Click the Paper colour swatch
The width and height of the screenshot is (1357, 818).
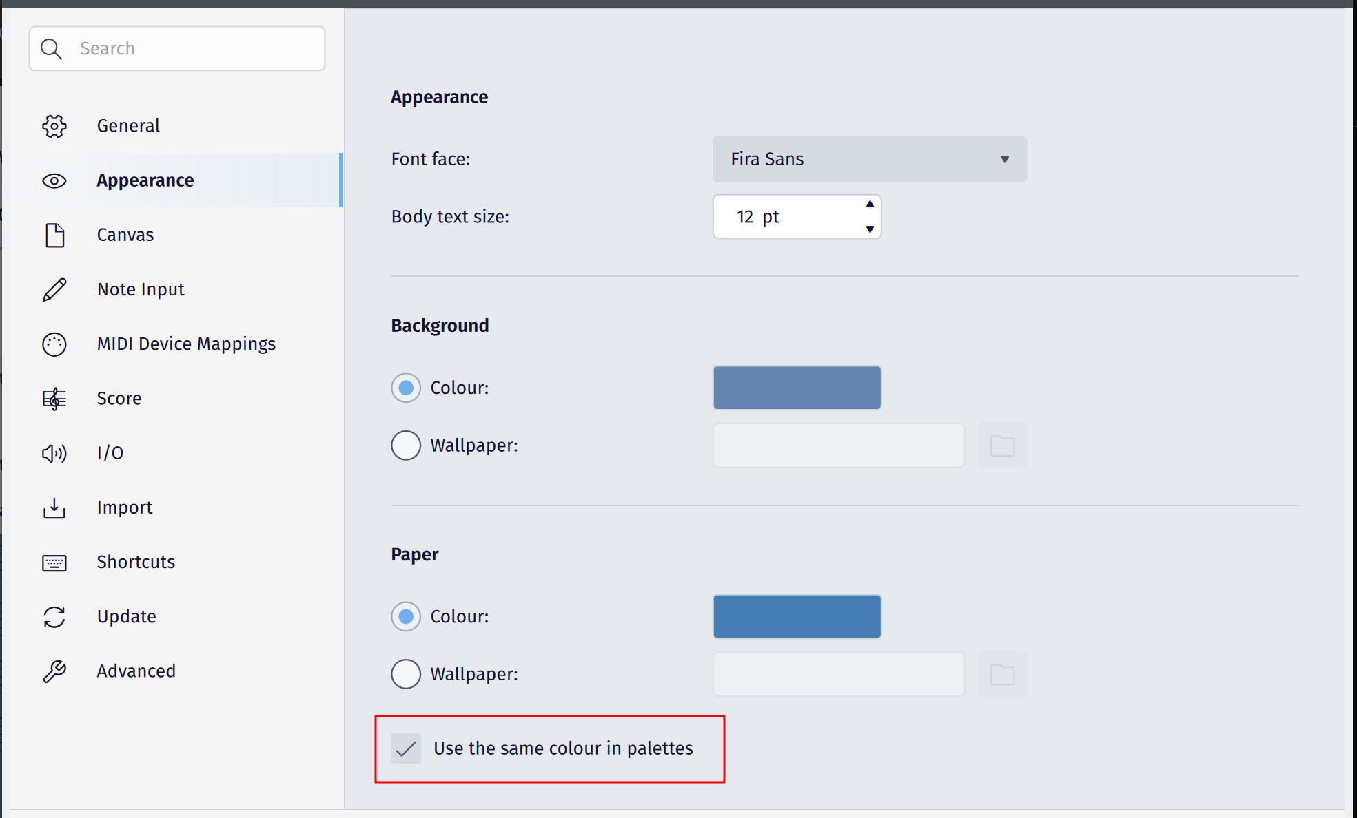coord(797,616)
